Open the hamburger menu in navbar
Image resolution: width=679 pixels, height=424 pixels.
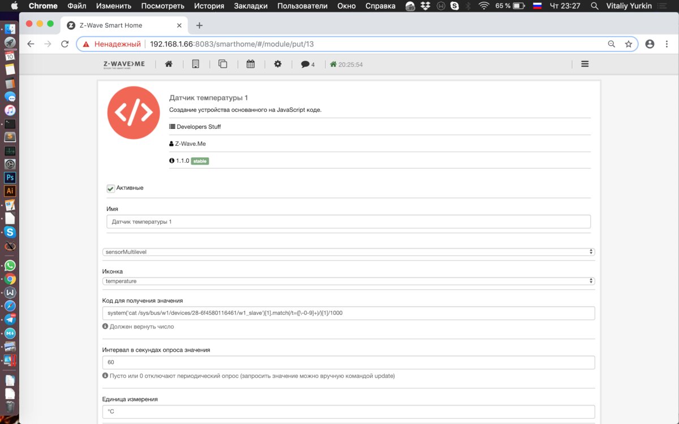pyautogui.click(x=585, y=64)
